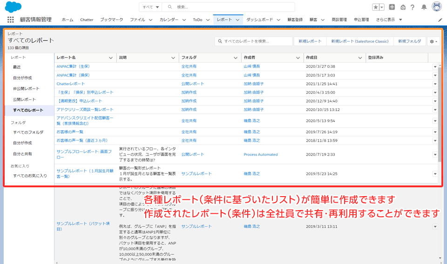Viewport: 447px width, 264px height.
Task: Open the App Launcher grid icon
Action: (11, 20)
